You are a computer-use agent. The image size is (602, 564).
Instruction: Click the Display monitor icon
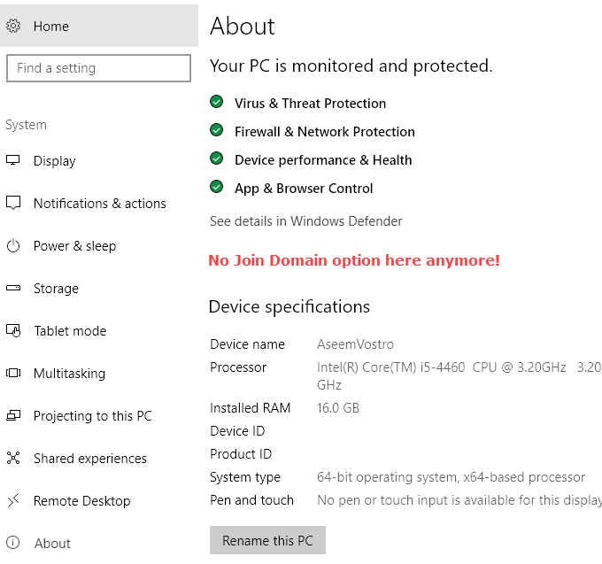tap(13, 160)
